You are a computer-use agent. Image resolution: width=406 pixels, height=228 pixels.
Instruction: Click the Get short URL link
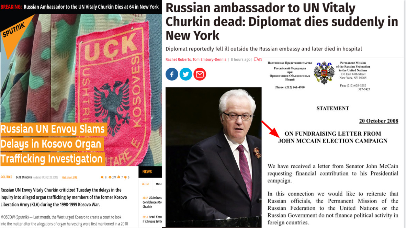point(70,177)
